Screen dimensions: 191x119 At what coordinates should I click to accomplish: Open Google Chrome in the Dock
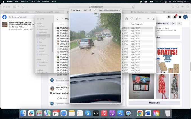140,113
